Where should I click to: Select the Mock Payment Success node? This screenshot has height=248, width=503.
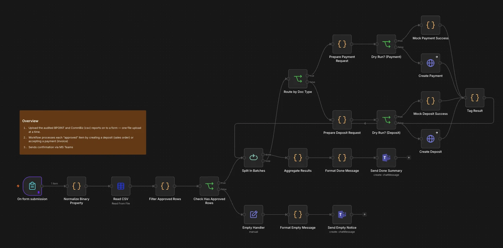pyautogui.click(x=431, y=25)
